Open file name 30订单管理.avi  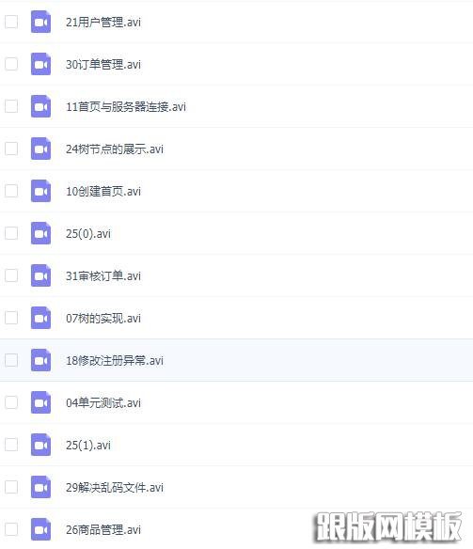103,65
